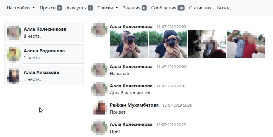Click the avatar beside the Прет message
Image resolution: width=273 pixels, height=137 pixels.
99,127
